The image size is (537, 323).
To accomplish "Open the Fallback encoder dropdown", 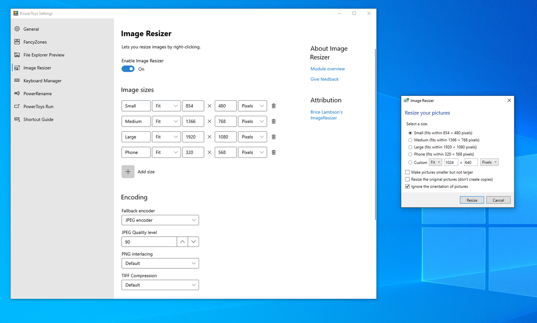I will (x=160, y=220).
